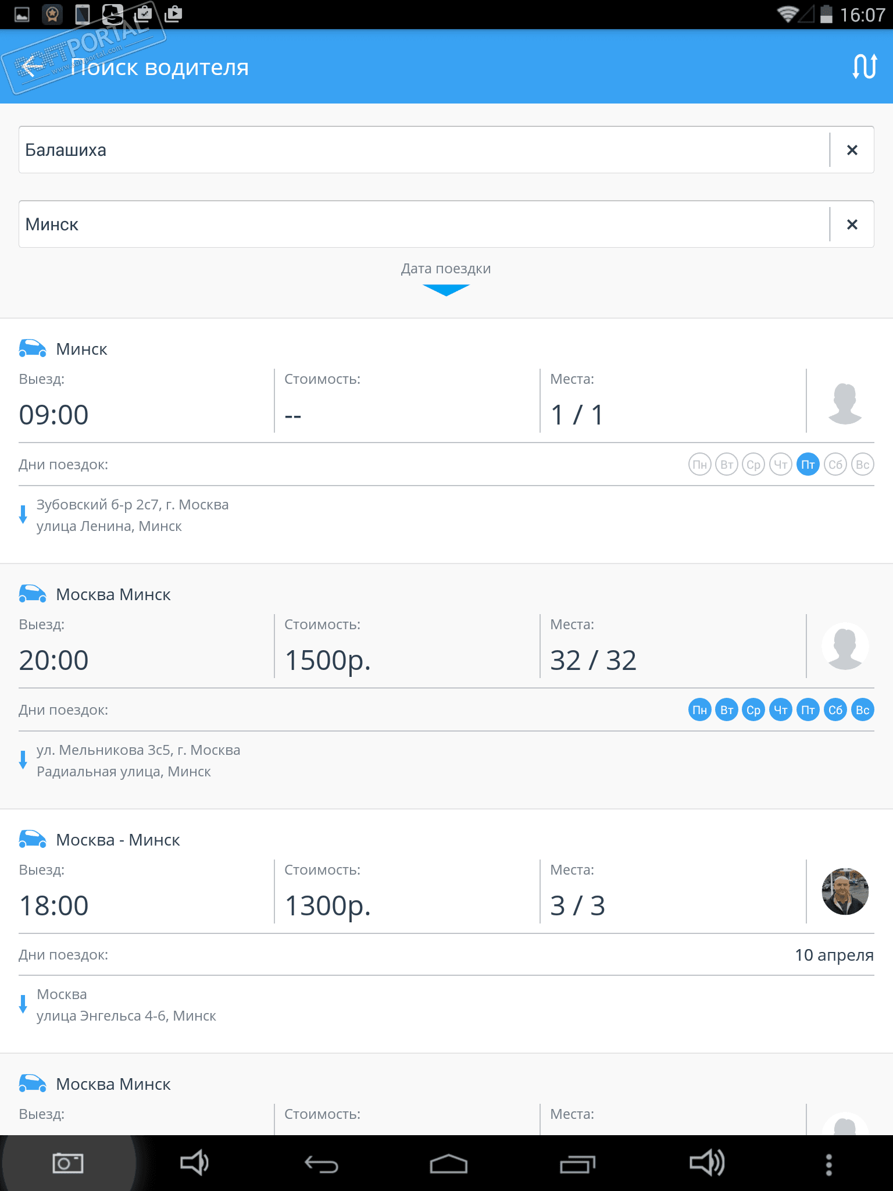Open driver avatar for 09:00 Минск trip
Screen dimensions: 893x1191
845,403
